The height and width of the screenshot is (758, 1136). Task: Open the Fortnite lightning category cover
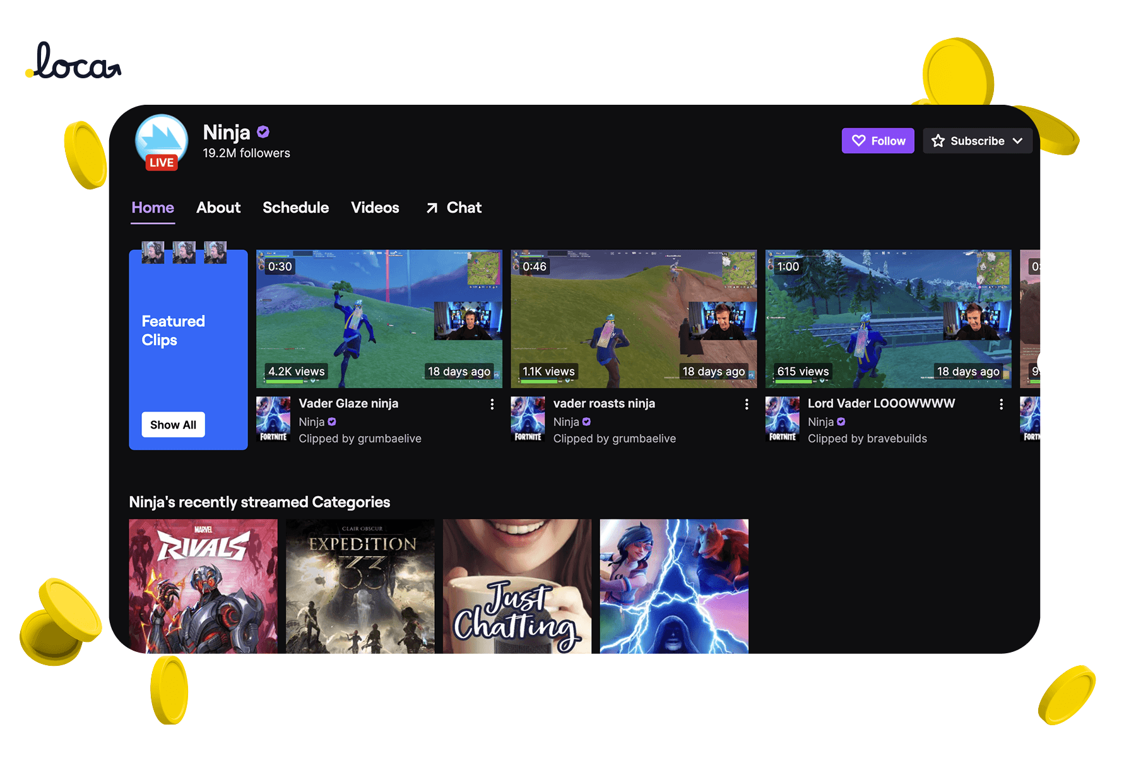point(674,586)
